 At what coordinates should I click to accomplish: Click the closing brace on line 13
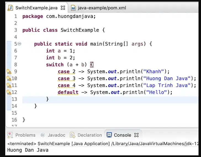coord(47,99)
